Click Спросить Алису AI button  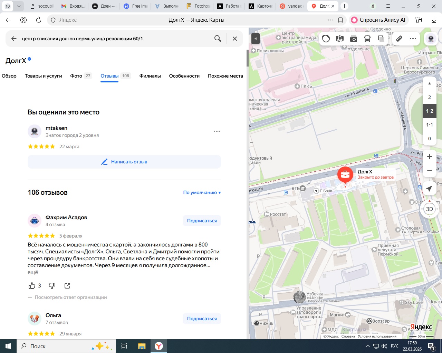tap(379, 20)
